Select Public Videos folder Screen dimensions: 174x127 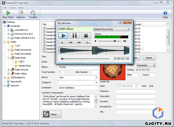coord(21,74)
